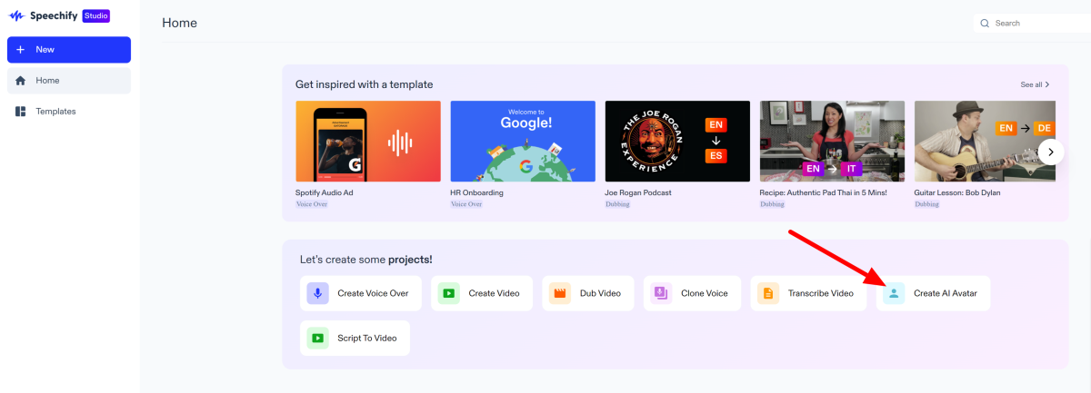Select the HR Onboarding template thumbnail
The image size is (1091, 393).
[x=523, y=141]
